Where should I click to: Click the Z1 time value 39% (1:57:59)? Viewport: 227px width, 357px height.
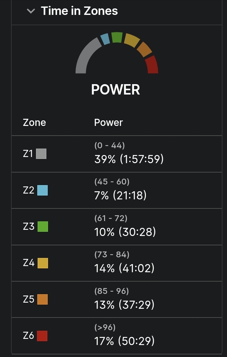(129, 159)
